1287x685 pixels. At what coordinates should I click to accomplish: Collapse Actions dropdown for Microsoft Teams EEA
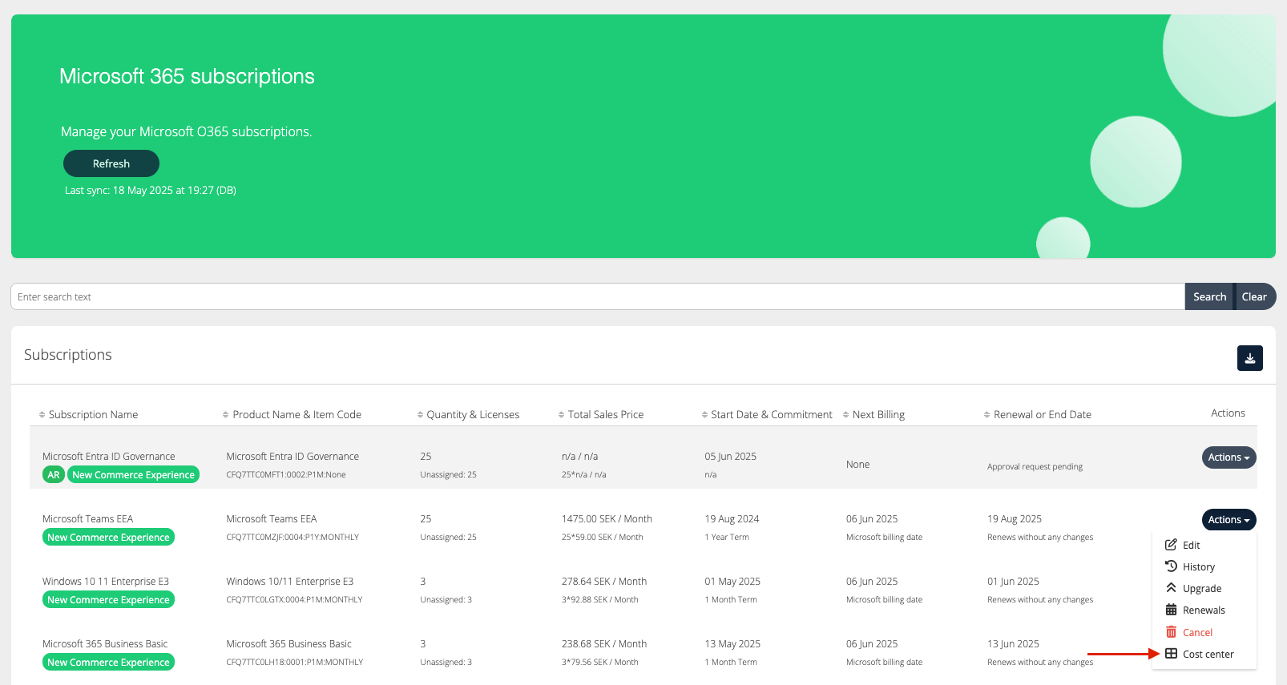(1228, 520)
